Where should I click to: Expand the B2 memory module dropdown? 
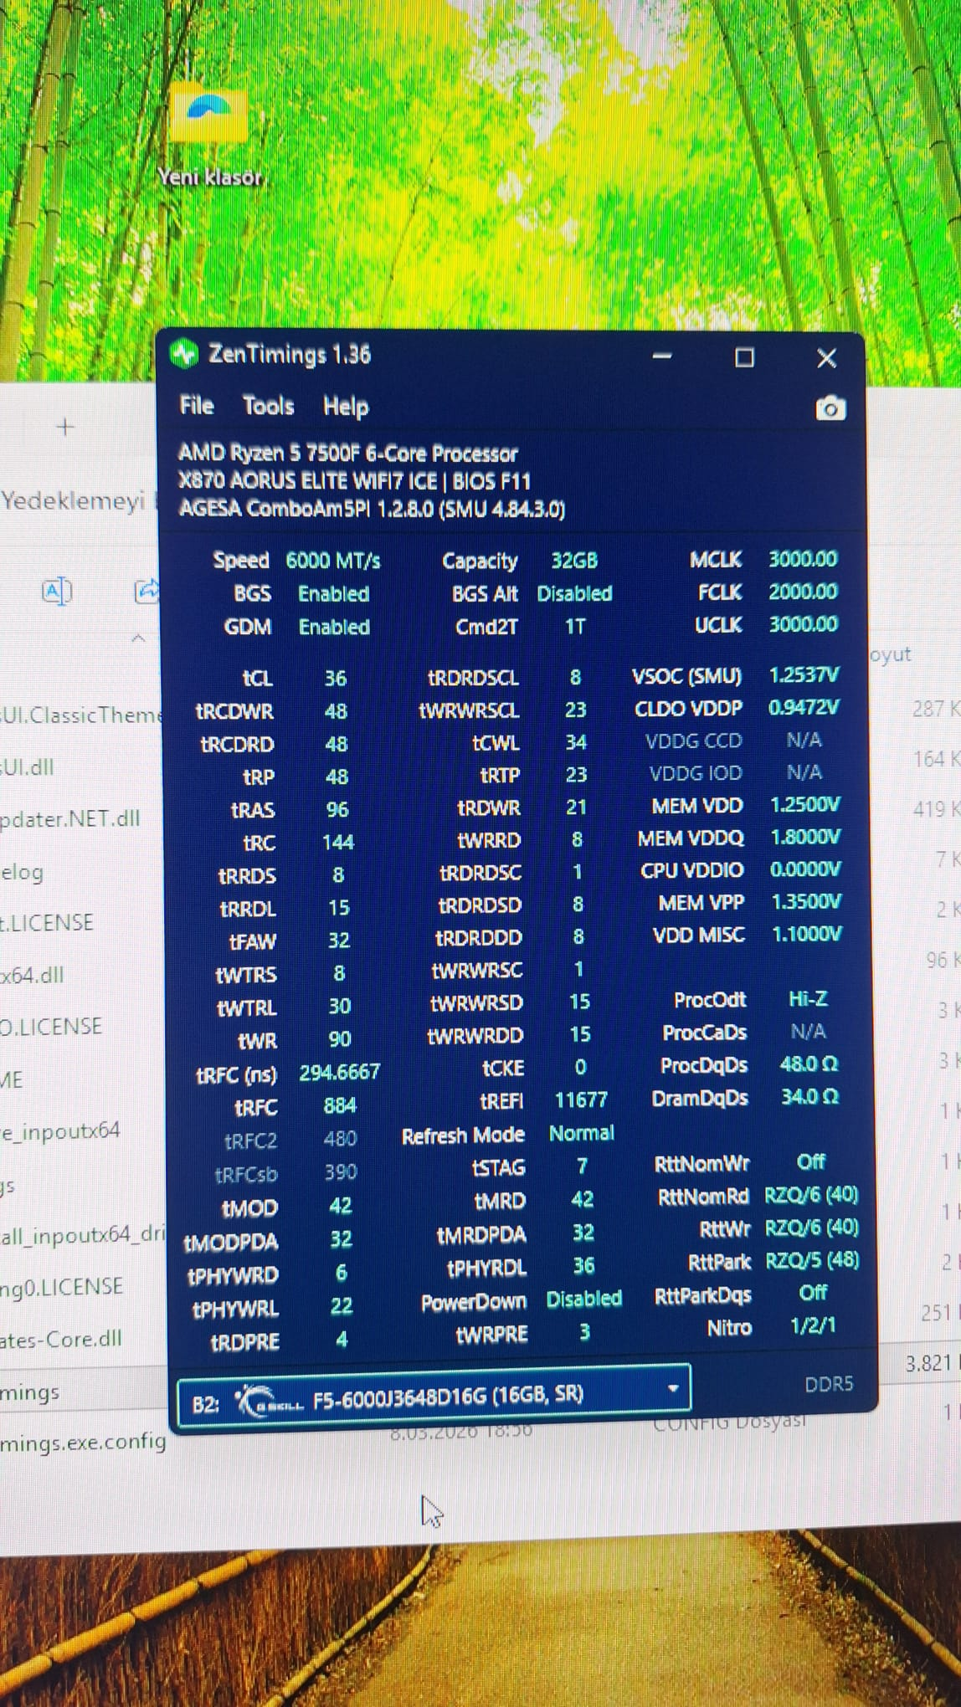pyautogui.click(x=434, y=1394)
